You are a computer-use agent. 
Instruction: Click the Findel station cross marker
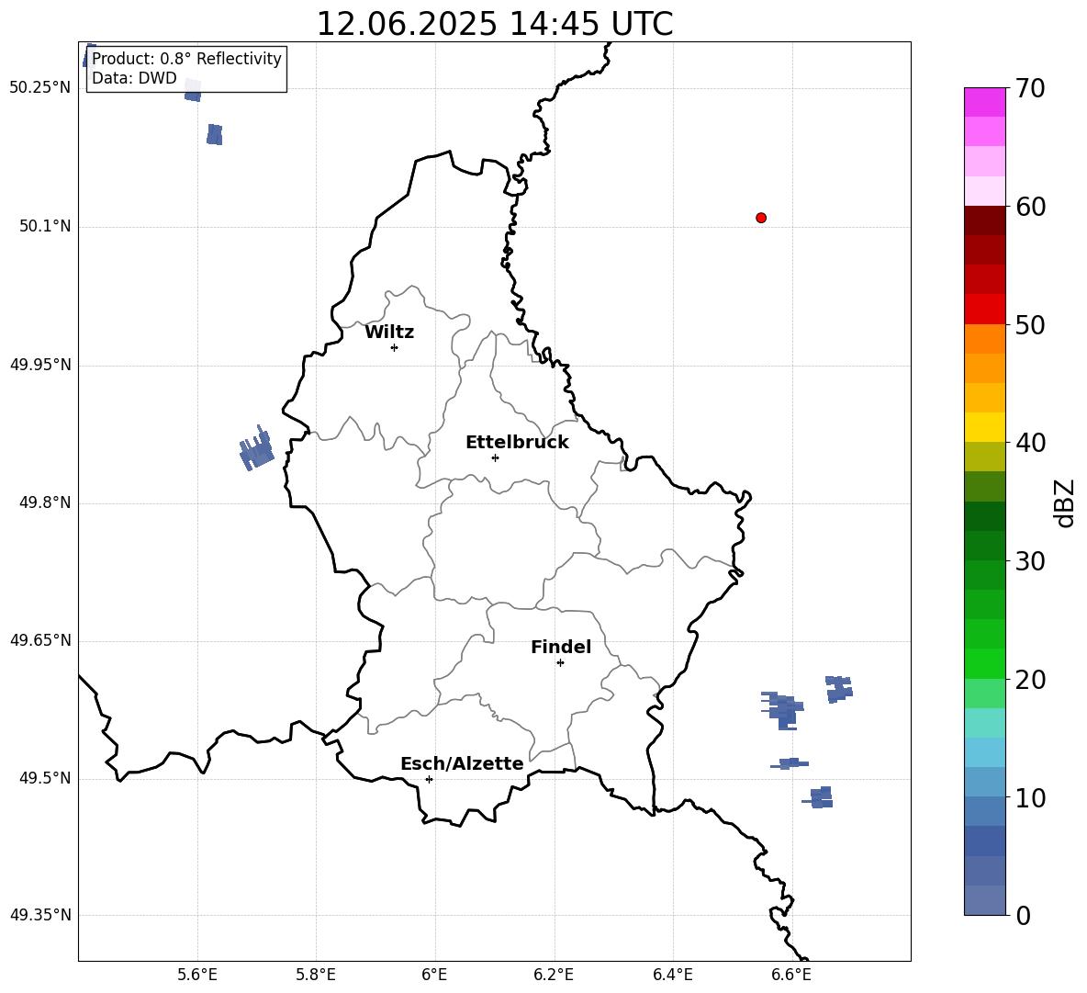pos(560,663)
